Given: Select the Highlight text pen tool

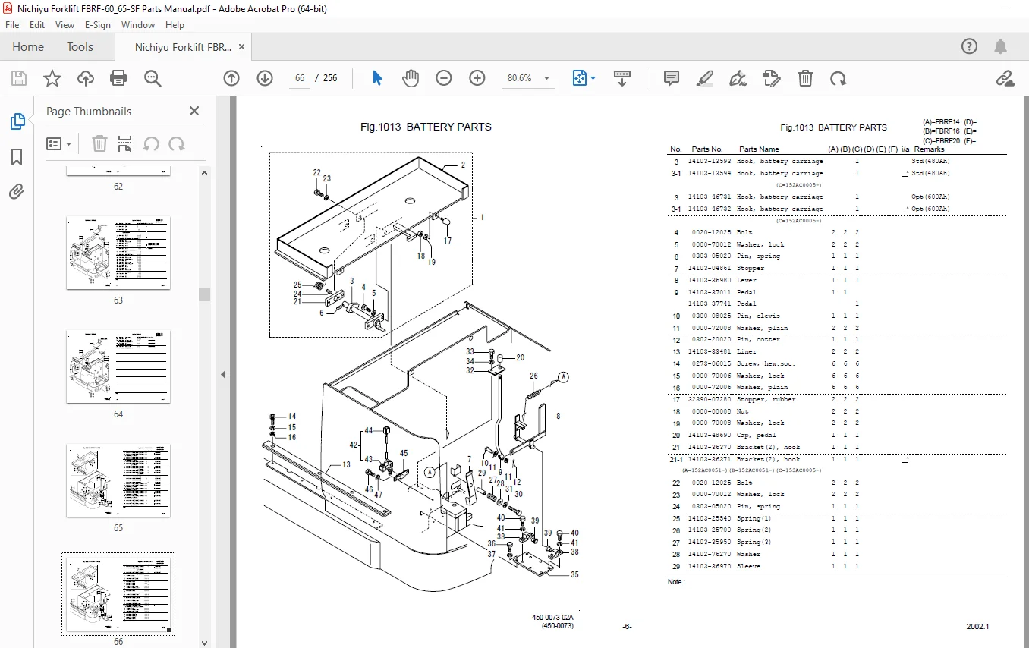Looking at the screenshot, I should 705,78.
